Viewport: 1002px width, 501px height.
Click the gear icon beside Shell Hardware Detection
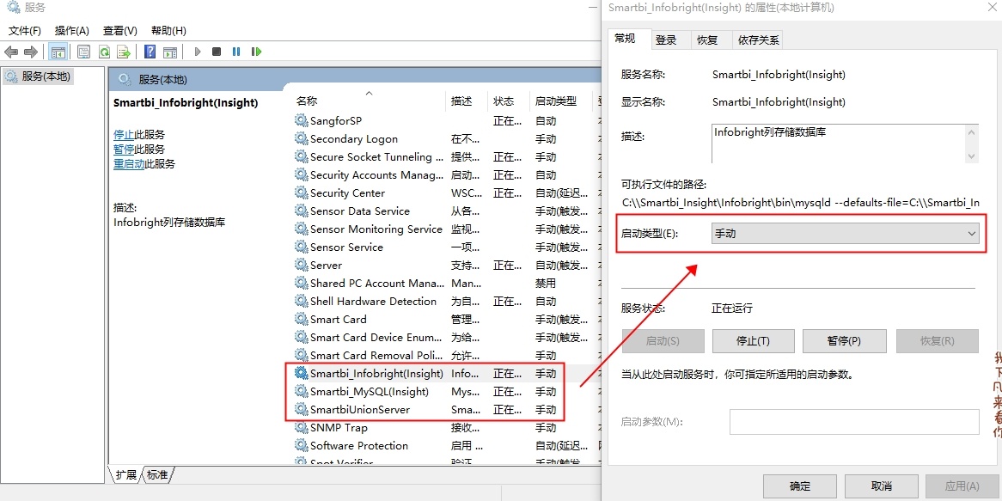click(301, 301)
